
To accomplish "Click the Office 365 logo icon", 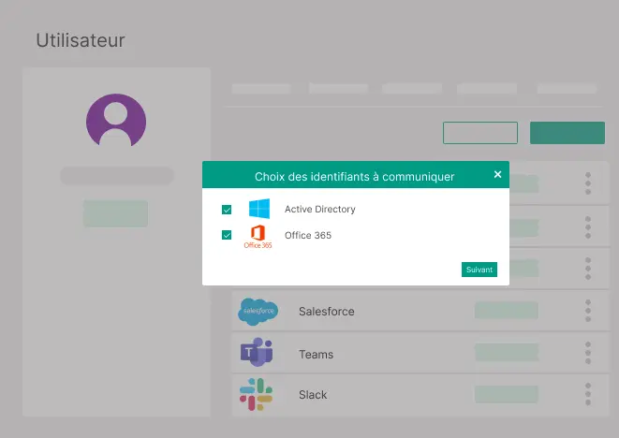I will point(258,237).
